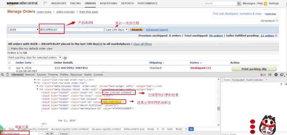Click the Elements panel vertical scrollbar thumb
Image resolution: width=287 pixels, height=135 pixels.
pyautogui.click(x=218, y=108)
